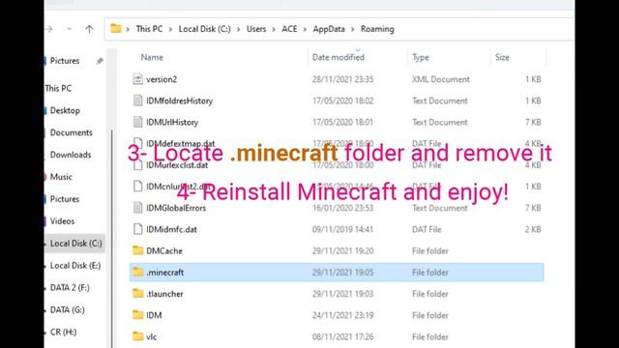The image size is (619, 348).
Task: Select IDM folder icon
Action: click(137, 315)
